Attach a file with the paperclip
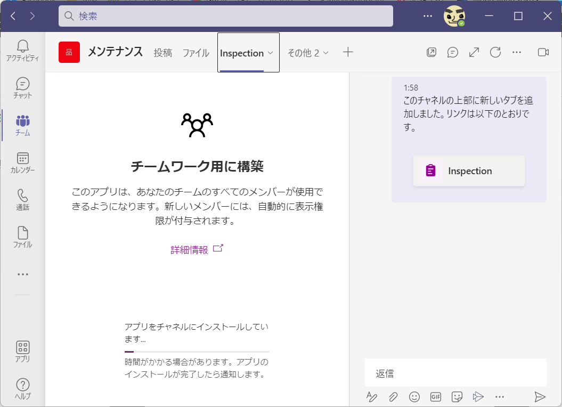This screenshot has width=562, height=407. click(393, 396)
